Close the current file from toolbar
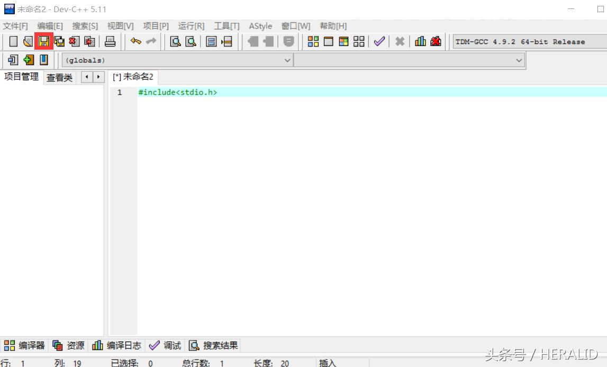 click(74, 41)
